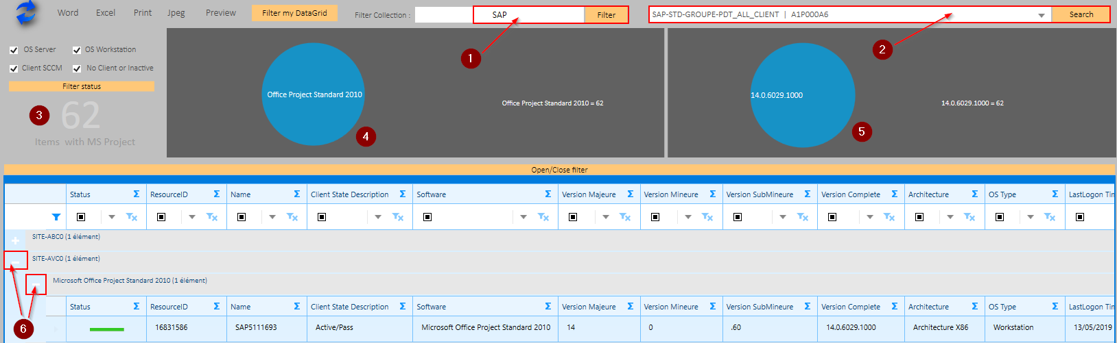Click the blue funnel icon in filter row
Viewport: 1117px width, 343px height.
[56, 217]
